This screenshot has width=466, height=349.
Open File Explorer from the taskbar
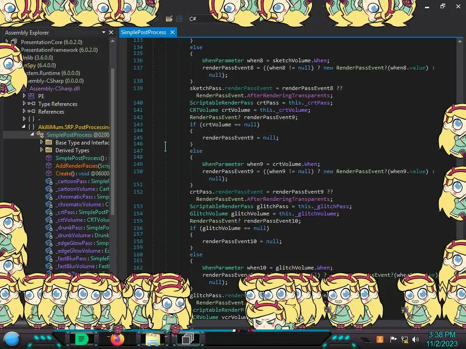153,339
